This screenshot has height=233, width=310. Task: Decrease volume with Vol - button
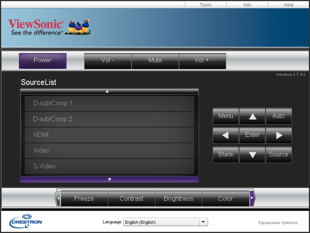tap(108, 61)
